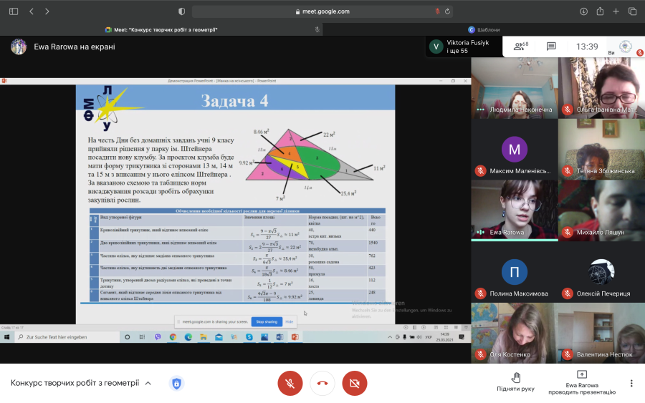This screenshot has width=645, height=403.
Task: Toggle microphone mute button
Action: click(x=290, y=383)
